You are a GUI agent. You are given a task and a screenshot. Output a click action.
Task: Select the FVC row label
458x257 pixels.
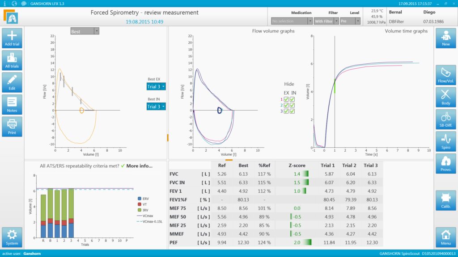click(x=174, y=174)
